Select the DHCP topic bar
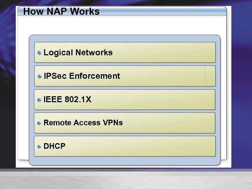Image resolution: width=252 pixels, height=189 pixels. [x=125, y=146]
